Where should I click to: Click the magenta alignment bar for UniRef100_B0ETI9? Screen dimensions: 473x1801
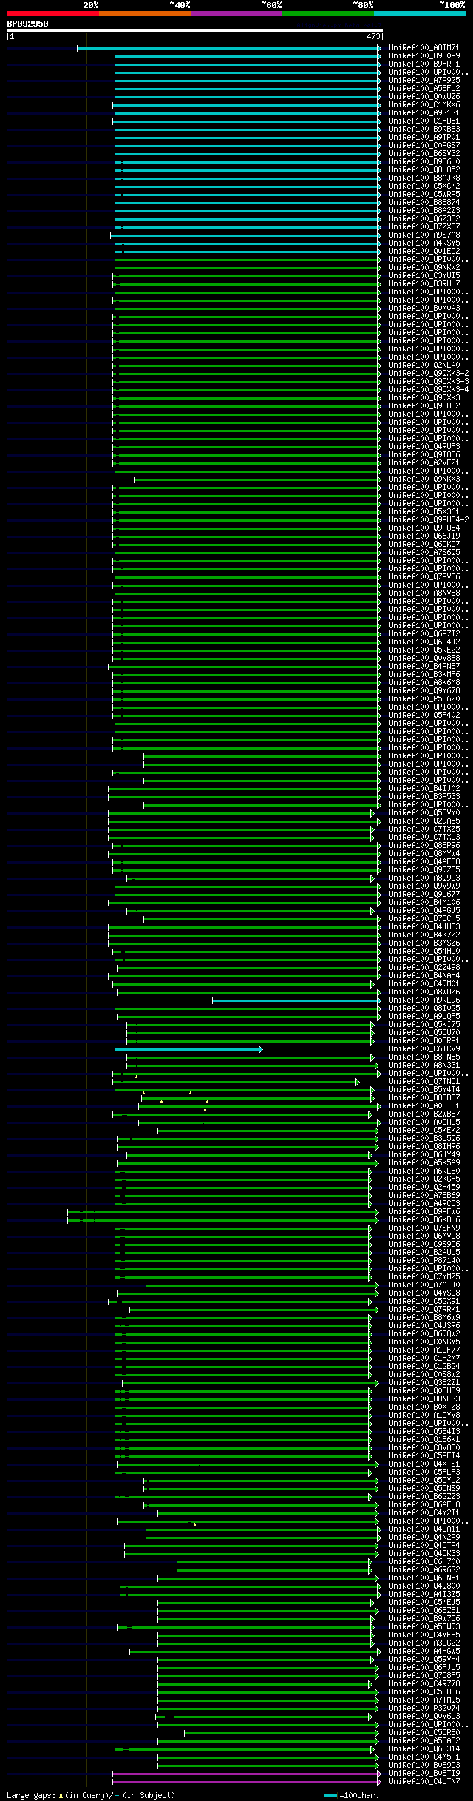point(247,1773)
